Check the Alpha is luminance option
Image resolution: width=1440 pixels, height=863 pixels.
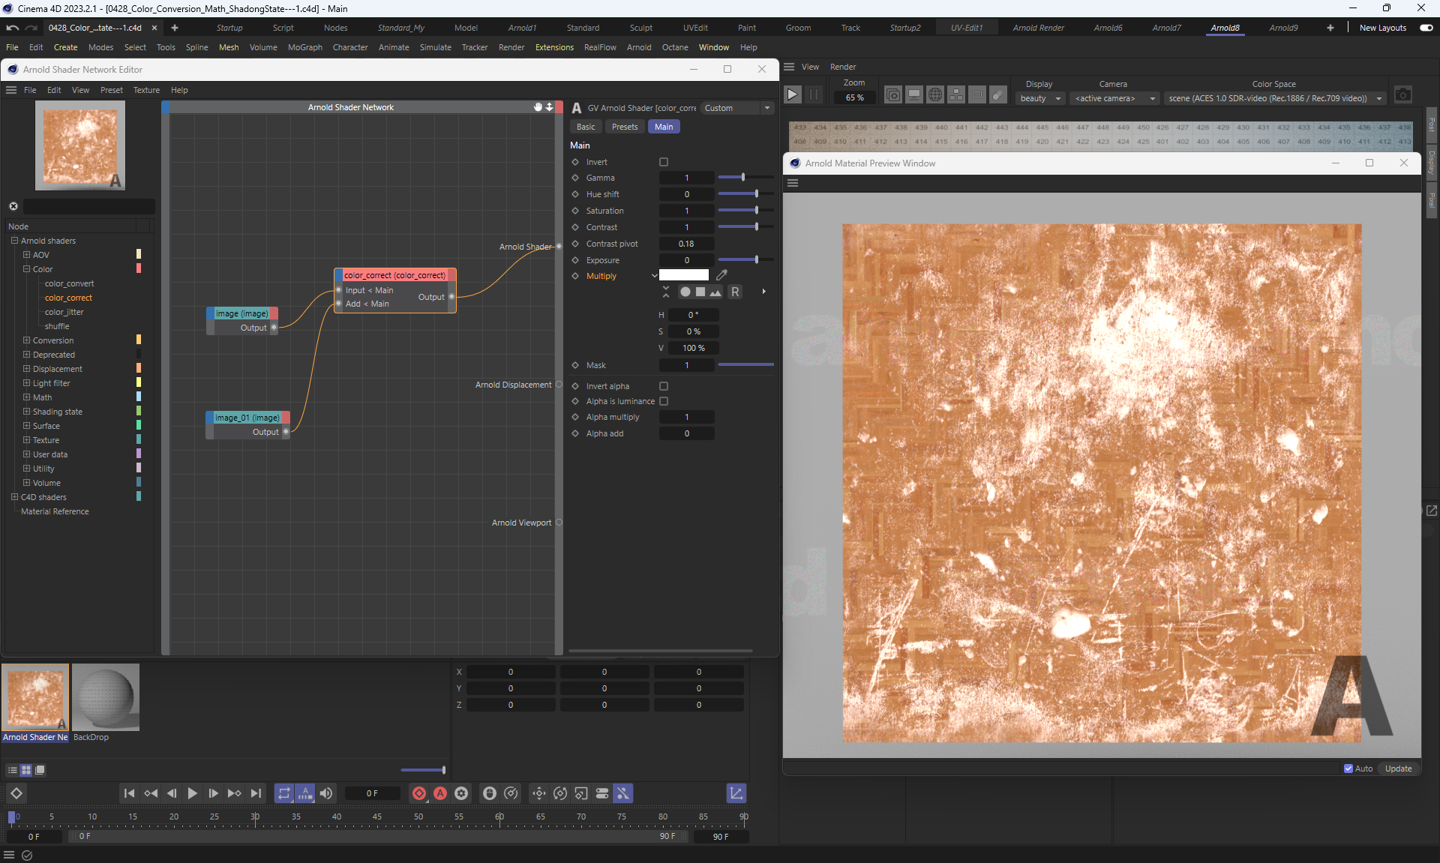click(664, 401)
